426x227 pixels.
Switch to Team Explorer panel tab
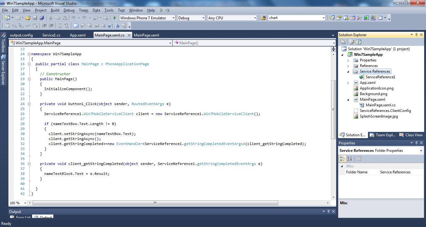click(383, 135)
